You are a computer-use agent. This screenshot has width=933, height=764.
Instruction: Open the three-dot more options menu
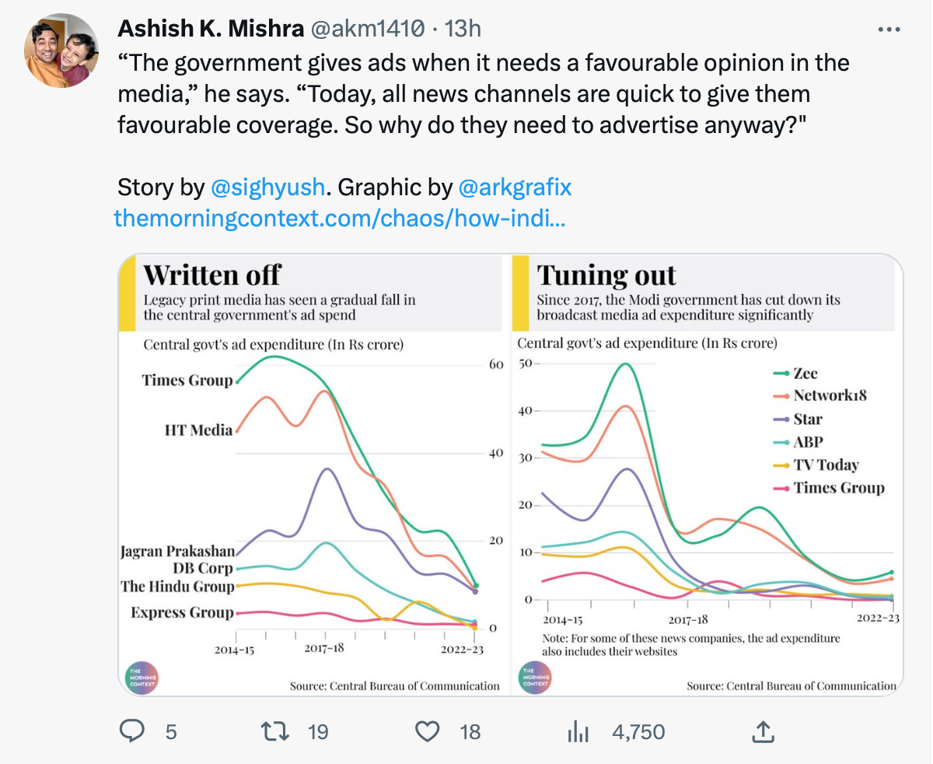889,30
